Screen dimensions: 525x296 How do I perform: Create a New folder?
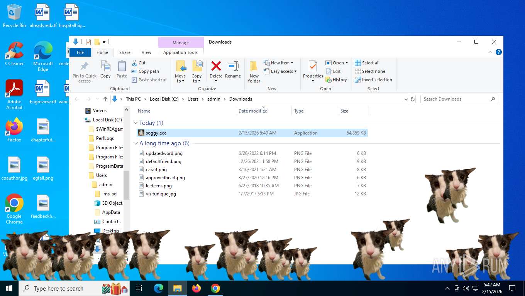(254, 72)
